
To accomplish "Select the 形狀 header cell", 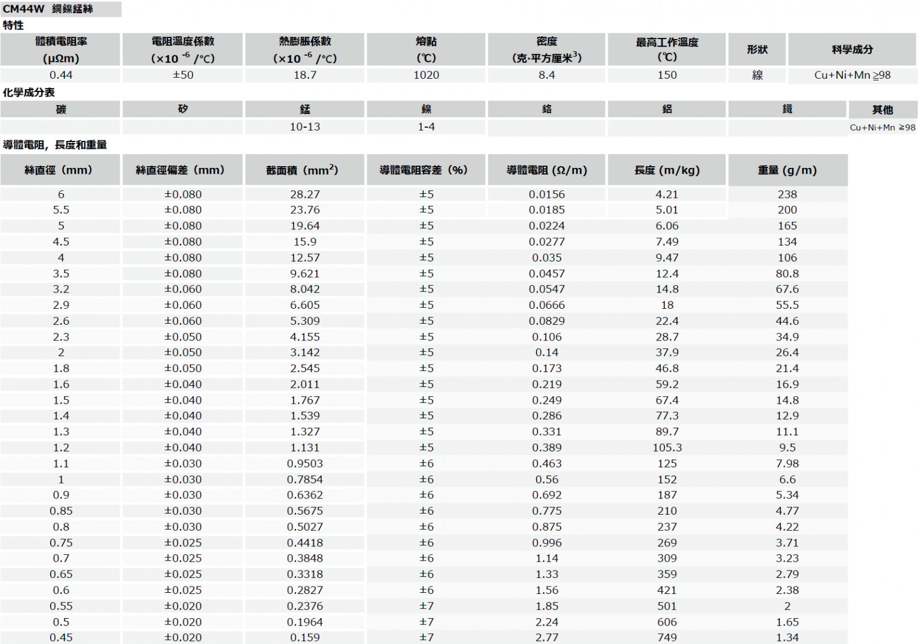I will 757,49.
